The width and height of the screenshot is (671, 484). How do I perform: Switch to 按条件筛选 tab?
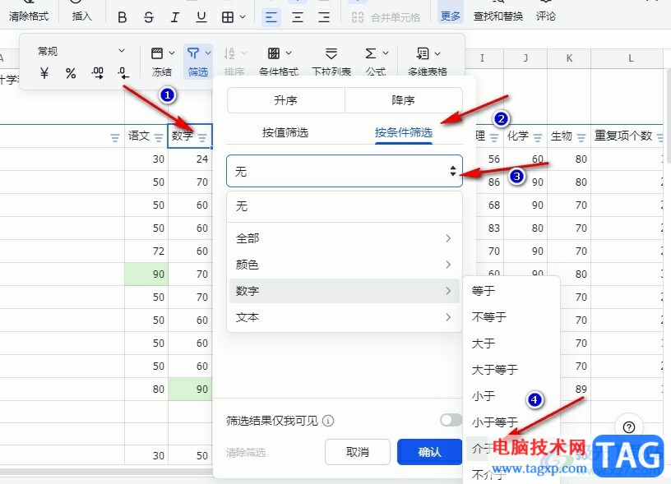(404, 132)
